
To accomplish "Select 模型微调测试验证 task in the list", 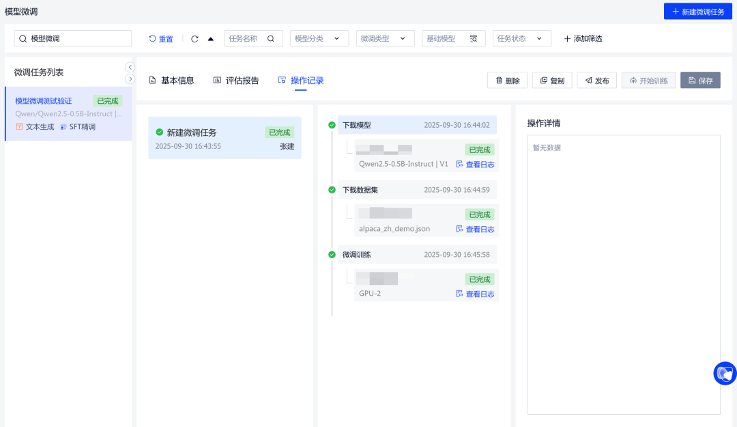I will (68, 113).
